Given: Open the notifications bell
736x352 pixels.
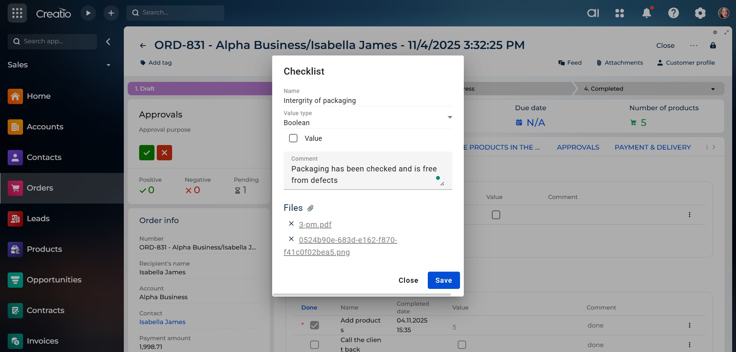Looking at the screenshot, I should click(646, 13).
